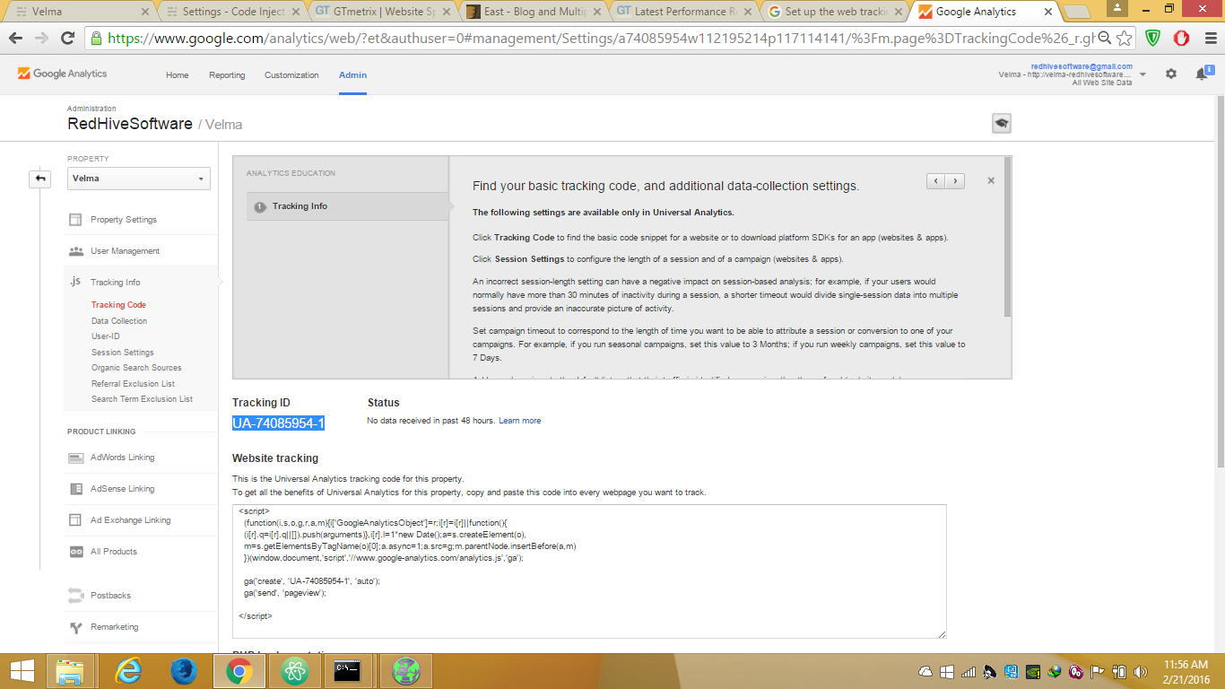Open All Products in sidebar
The width and height of the screenshot is (1225, 689).
[114, 552]
